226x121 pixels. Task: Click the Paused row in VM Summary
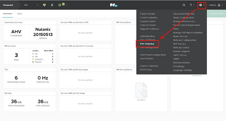click(x=43, y=62)
